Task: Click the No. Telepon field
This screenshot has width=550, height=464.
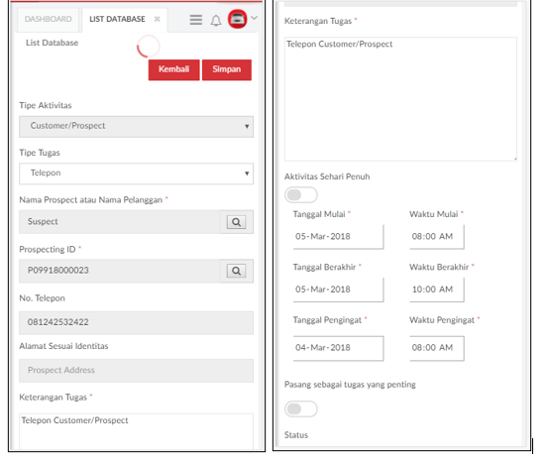Action: click(x=136, y=322)
